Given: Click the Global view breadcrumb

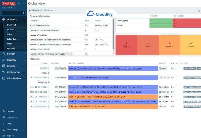Looking at the screenshot, I should 49,10.
